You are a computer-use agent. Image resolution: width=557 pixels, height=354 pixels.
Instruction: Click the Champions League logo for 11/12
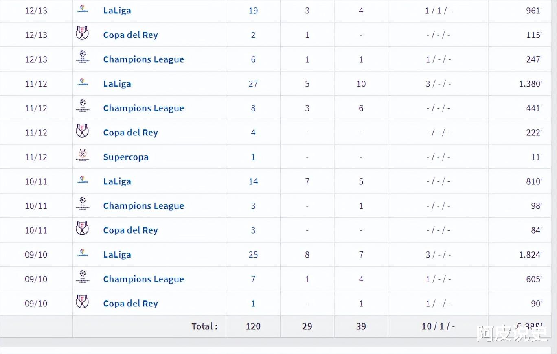83,106
